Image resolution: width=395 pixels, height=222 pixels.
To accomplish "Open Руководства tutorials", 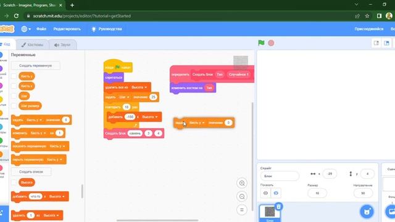I will tap(107, 29).
